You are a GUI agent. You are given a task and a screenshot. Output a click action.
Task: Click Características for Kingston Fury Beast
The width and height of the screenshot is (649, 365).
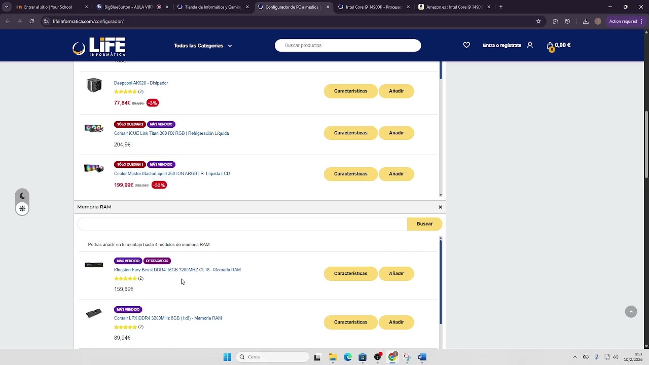(x=350, y=274)
